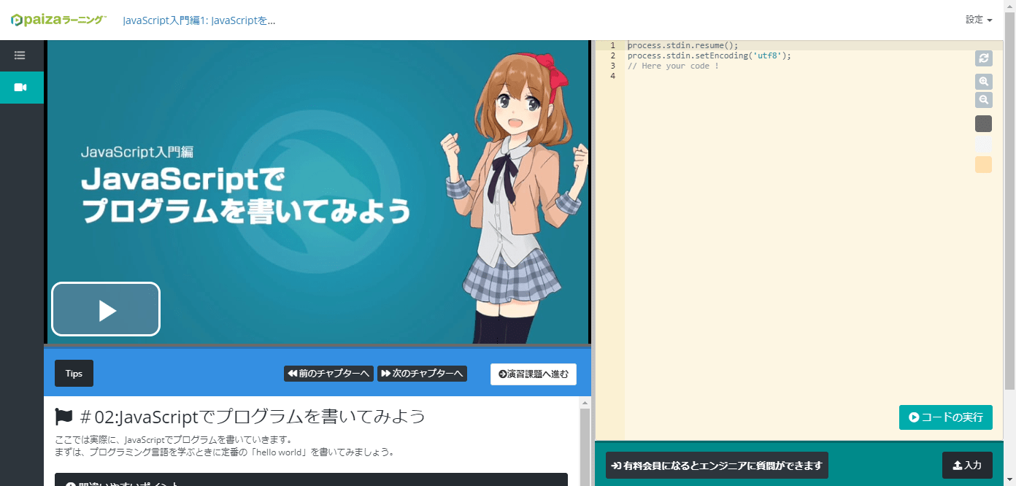Select the video camera icon in sidebar
The image size is (1016, 486).
click(20, 87)
